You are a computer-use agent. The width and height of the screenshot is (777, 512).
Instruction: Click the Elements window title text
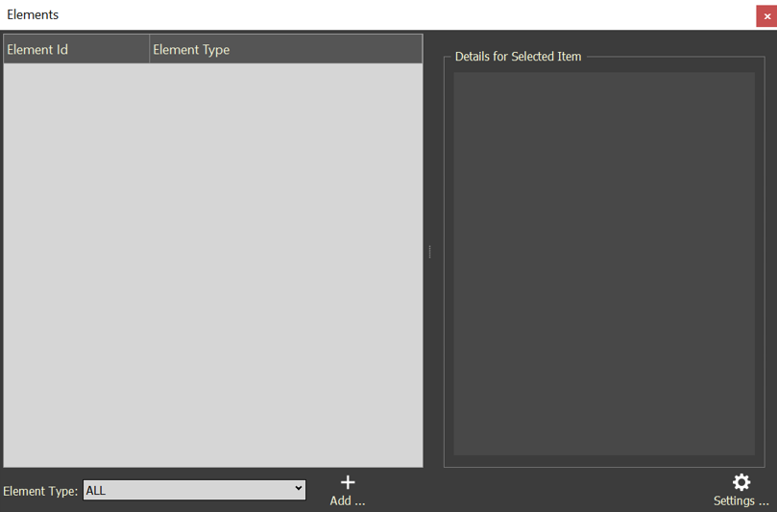(33, 14)
